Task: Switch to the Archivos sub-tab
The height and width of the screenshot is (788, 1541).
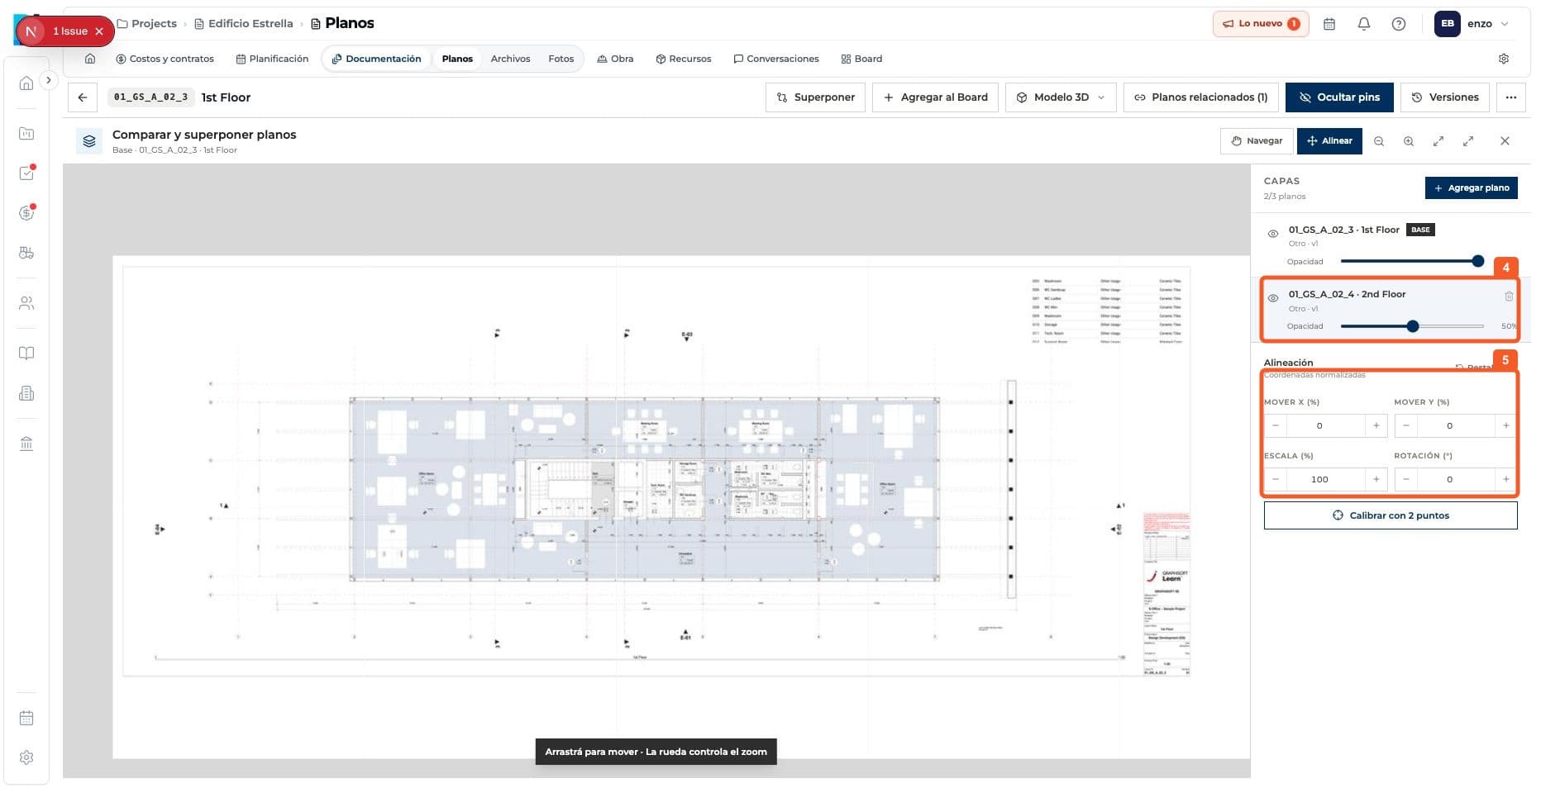Action: click(x=510, y=59)
